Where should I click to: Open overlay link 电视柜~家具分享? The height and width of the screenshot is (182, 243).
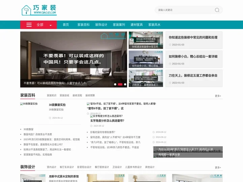(169, 155)
